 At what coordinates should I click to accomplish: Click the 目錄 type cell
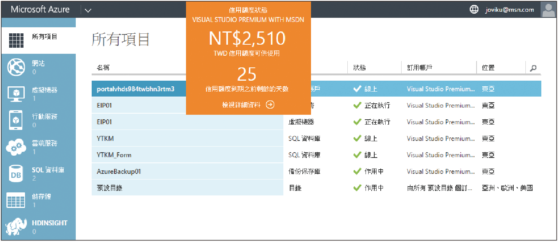point(295,188)
